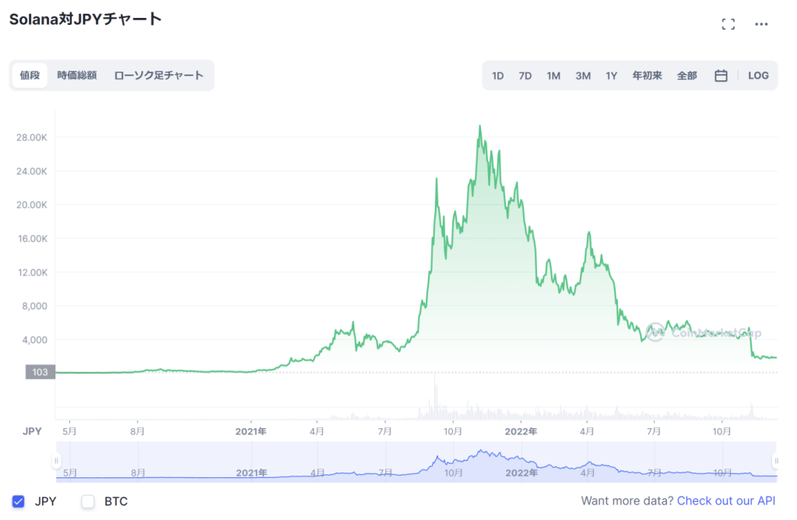This screenshot has height=520, width=797.
Task: Open the three-dot more options menu
Action: pyautogui.click(x=761, y=24)
